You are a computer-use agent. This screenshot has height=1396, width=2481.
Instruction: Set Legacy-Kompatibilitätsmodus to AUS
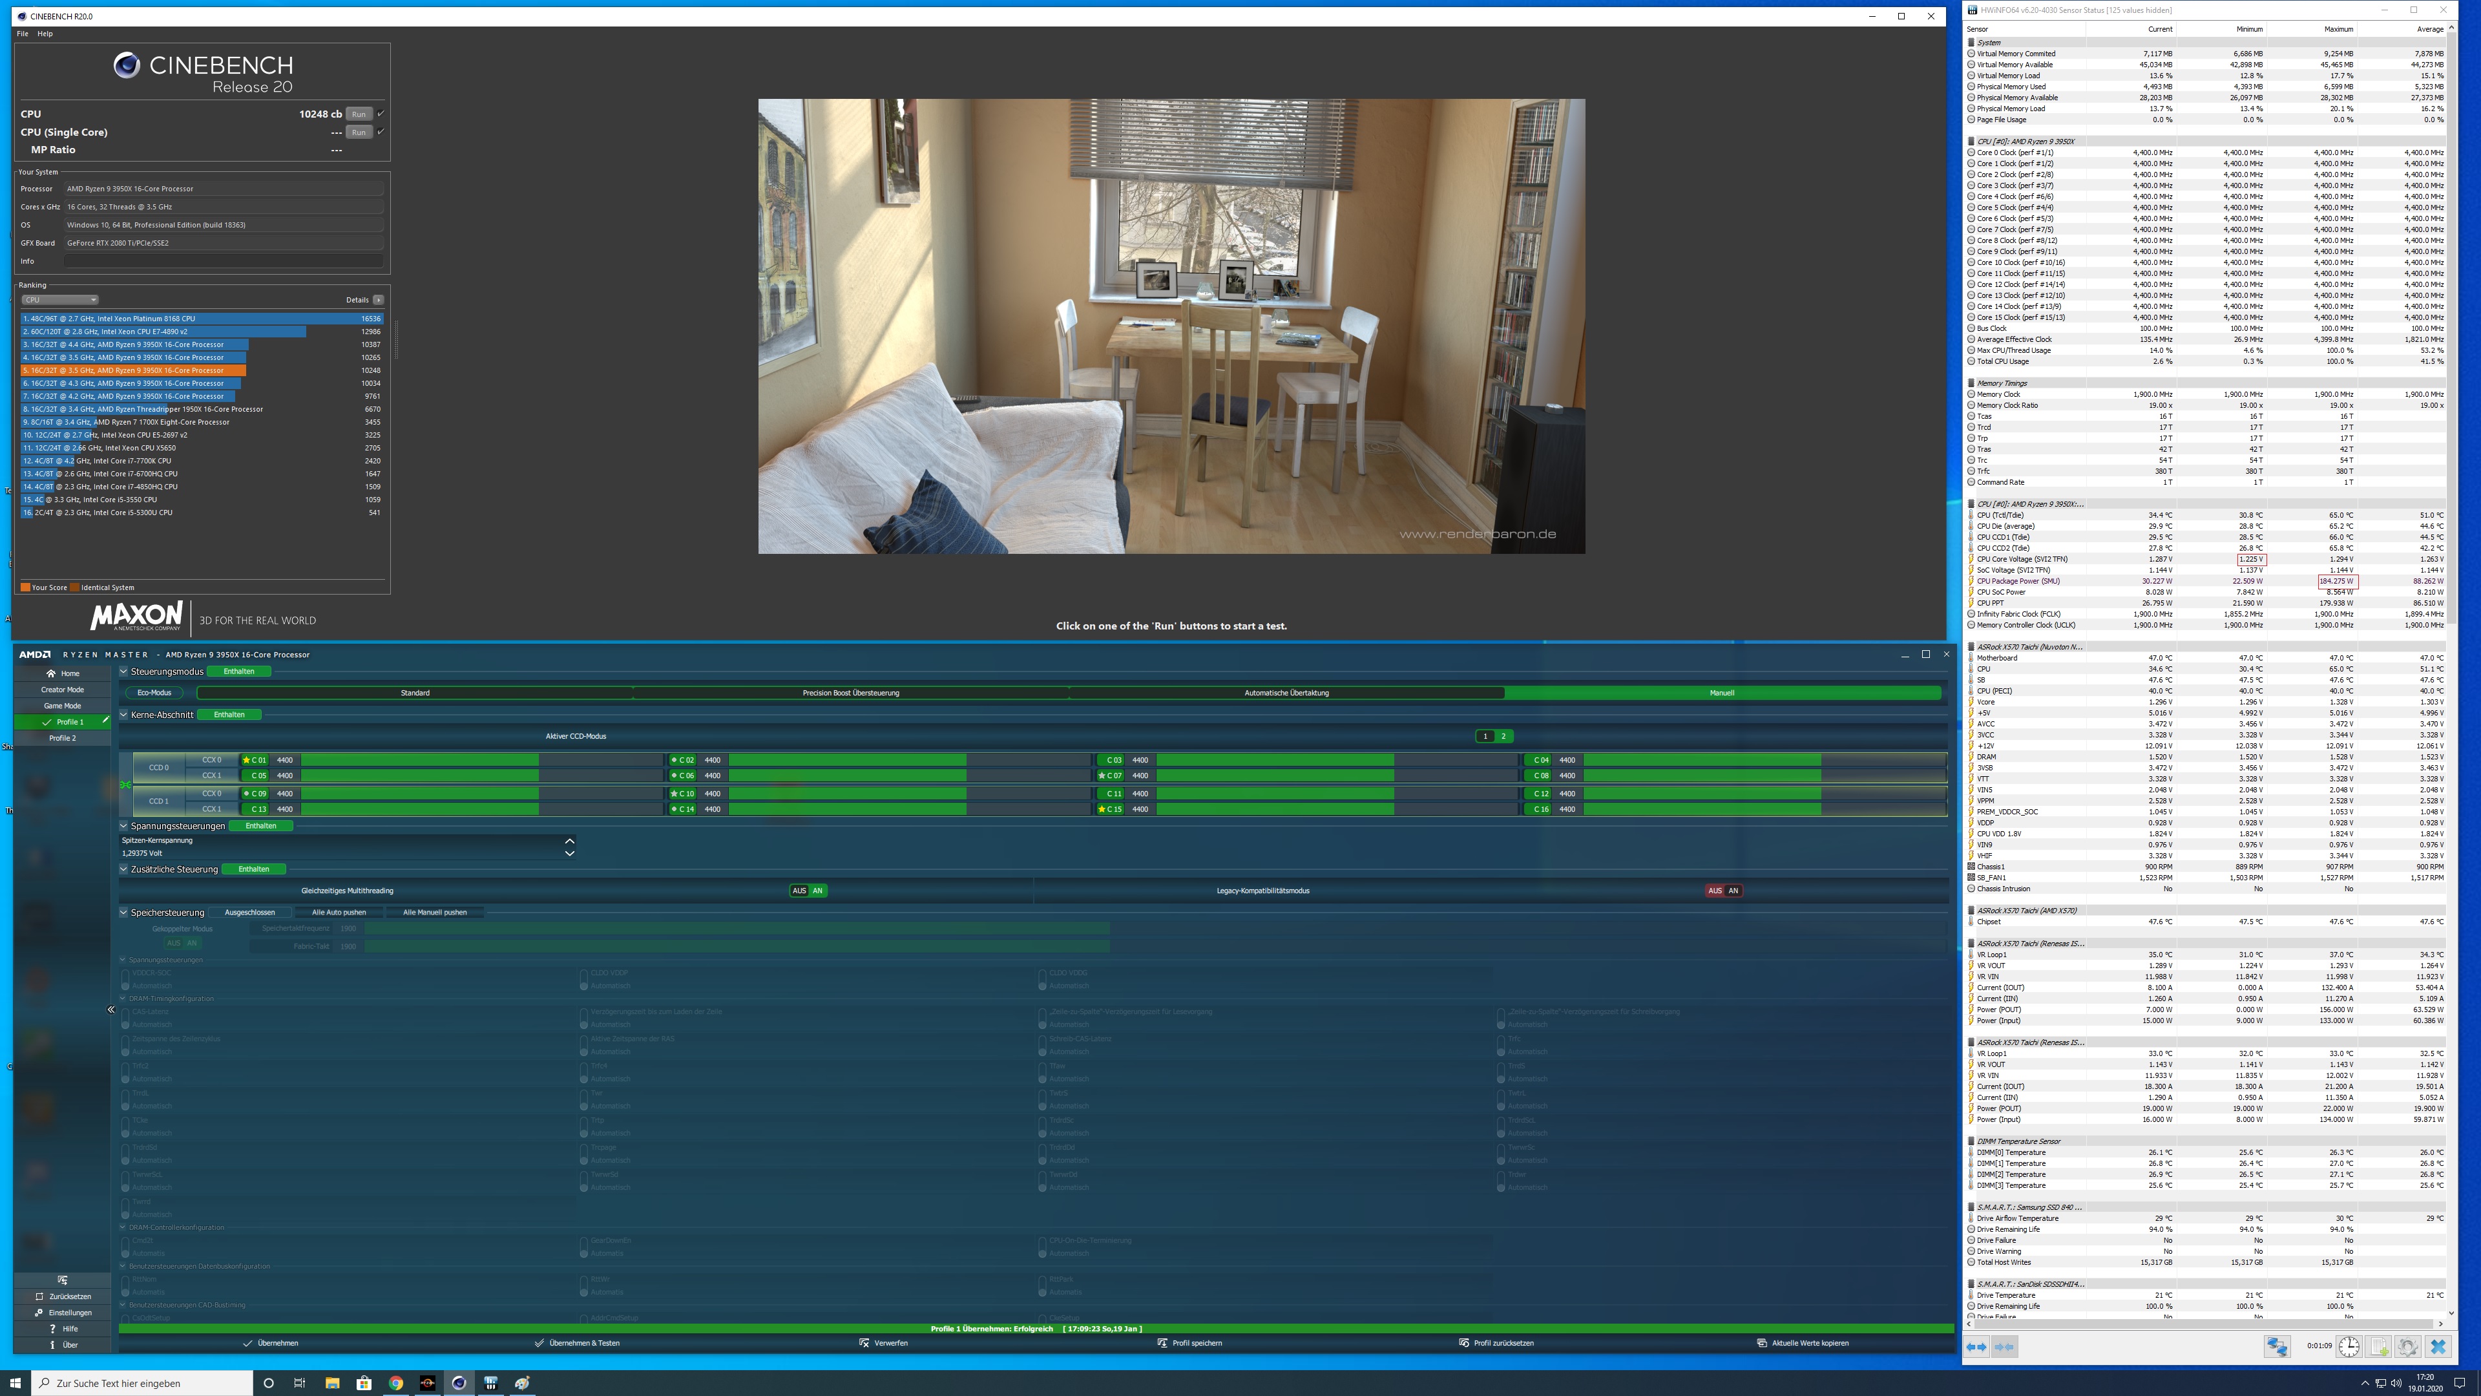1714,890
